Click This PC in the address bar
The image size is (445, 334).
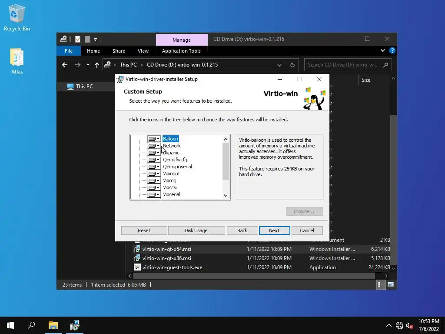[128, 65]
